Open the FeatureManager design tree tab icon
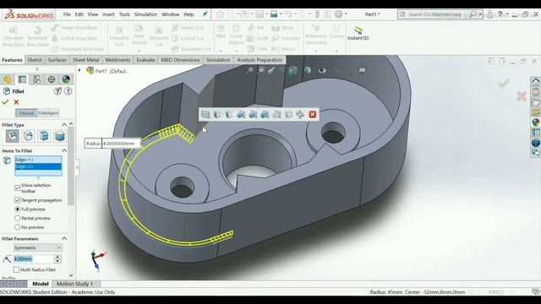Image resolution: width=541 pixels, height=304 pixels. [x=8, y=79]
